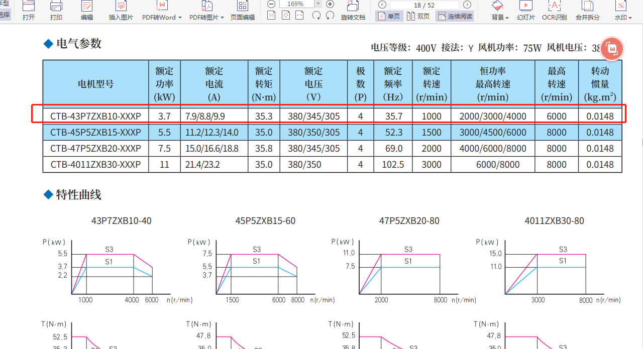Expand the PDF转图片 dropdown arrow
The width and height of the screenshot is (643, 349).
point(223,18)
